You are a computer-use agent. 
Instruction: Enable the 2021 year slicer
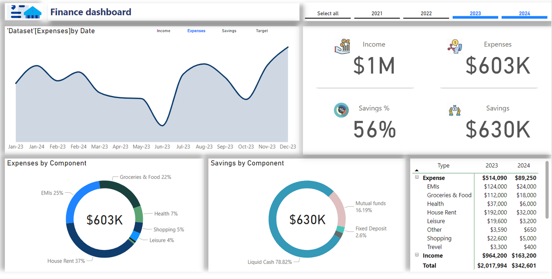377,14
